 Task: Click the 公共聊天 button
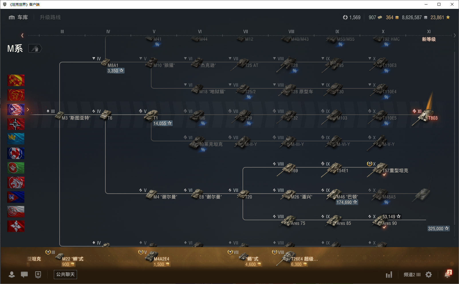65,275
